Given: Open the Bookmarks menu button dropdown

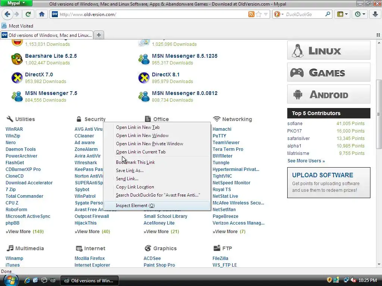Looking at the screenshot, I should 342,15.
